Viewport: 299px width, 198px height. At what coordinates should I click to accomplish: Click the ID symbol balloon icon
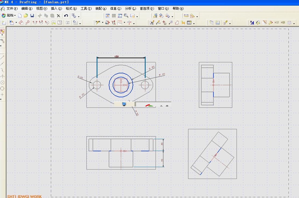tap(171, 23)
